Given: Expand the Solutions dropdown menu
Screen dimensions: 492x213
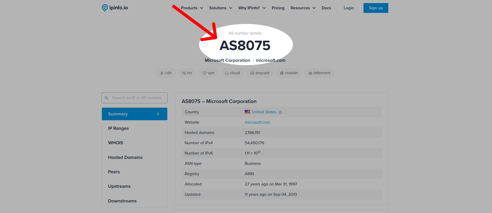Looking at the screenshot, I should tap(221, 8).
